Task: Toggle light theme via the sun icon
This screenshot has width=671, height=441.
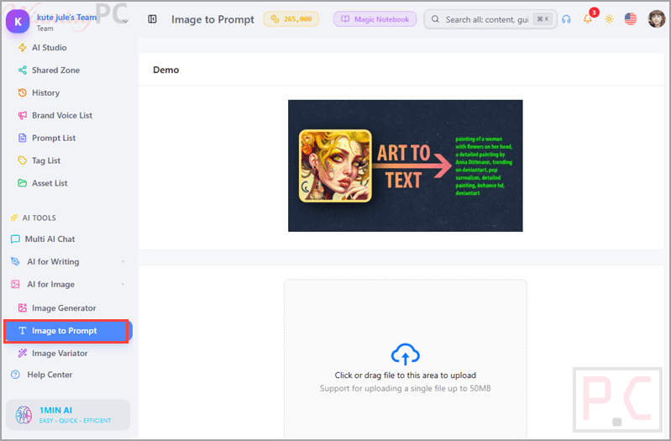Action: pos(609,19)
